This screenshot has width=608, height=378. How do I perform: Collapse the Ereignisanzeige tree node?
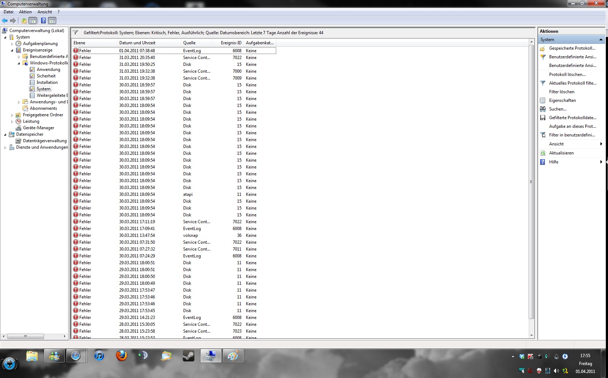point(12,50)
